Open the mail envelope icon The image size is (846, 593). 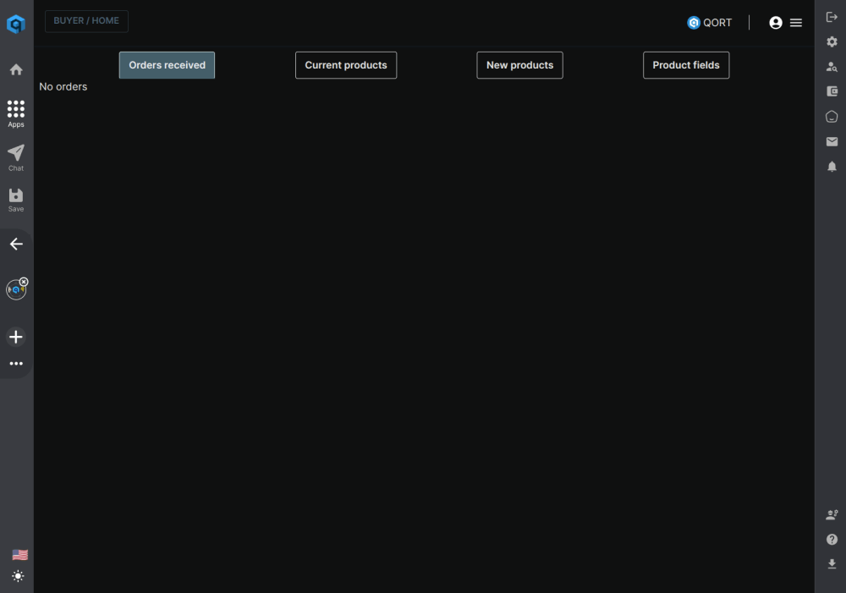coord(832,141)
